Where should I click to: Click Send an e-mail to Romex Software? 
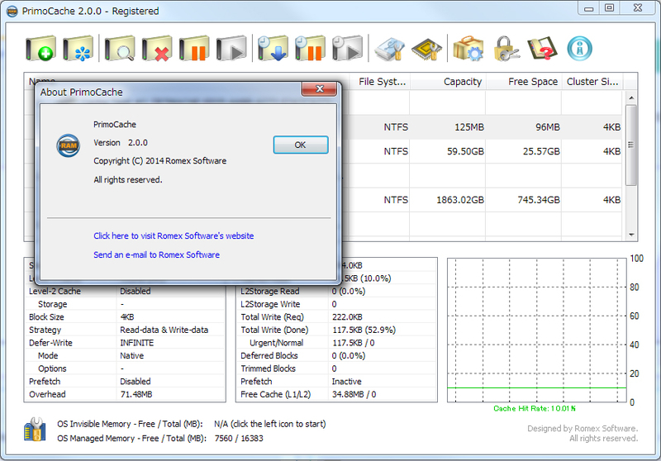click(x=156, y=255)
